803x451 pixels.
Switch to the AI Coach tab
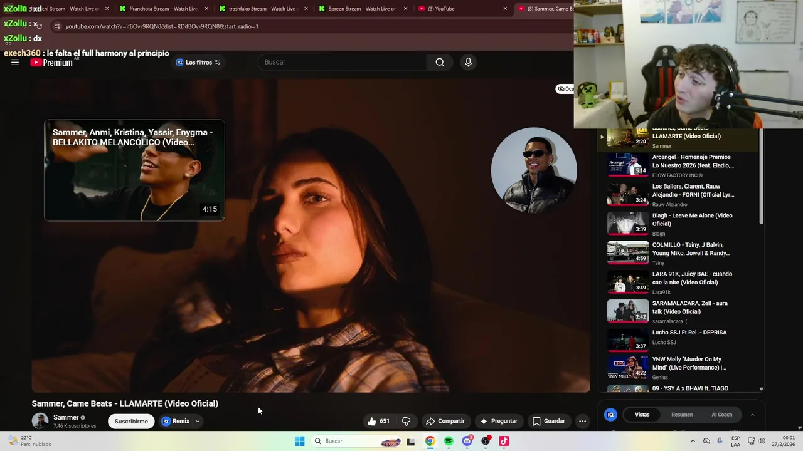point(721,415)
